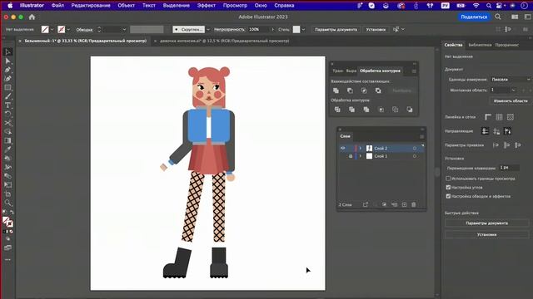Click Параметры документа in control bar
The image size is (533, 299).
tap(336, 30)
